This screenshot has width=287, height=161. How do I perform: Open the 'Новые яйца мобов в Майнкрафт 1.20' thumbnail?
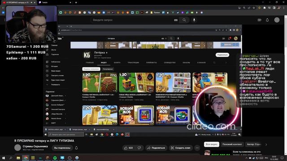tap(136, 82)
